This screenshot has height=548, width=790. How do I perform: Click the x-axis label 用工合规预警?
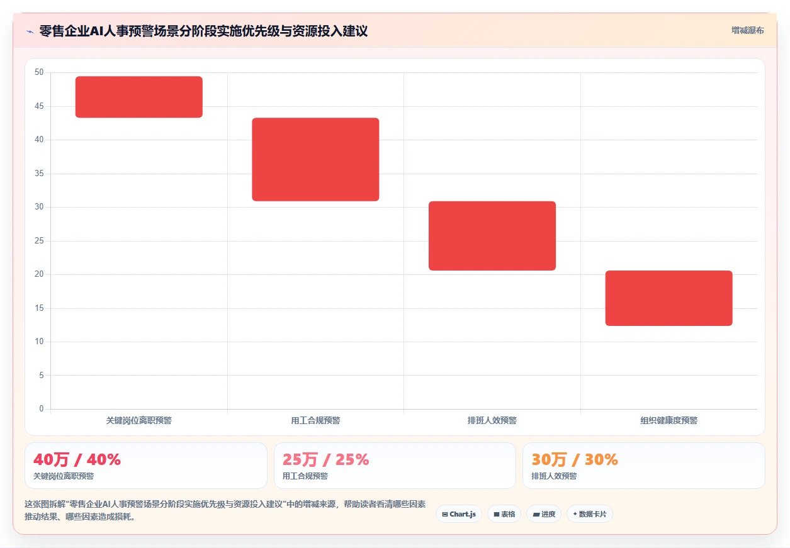(315, 420)
